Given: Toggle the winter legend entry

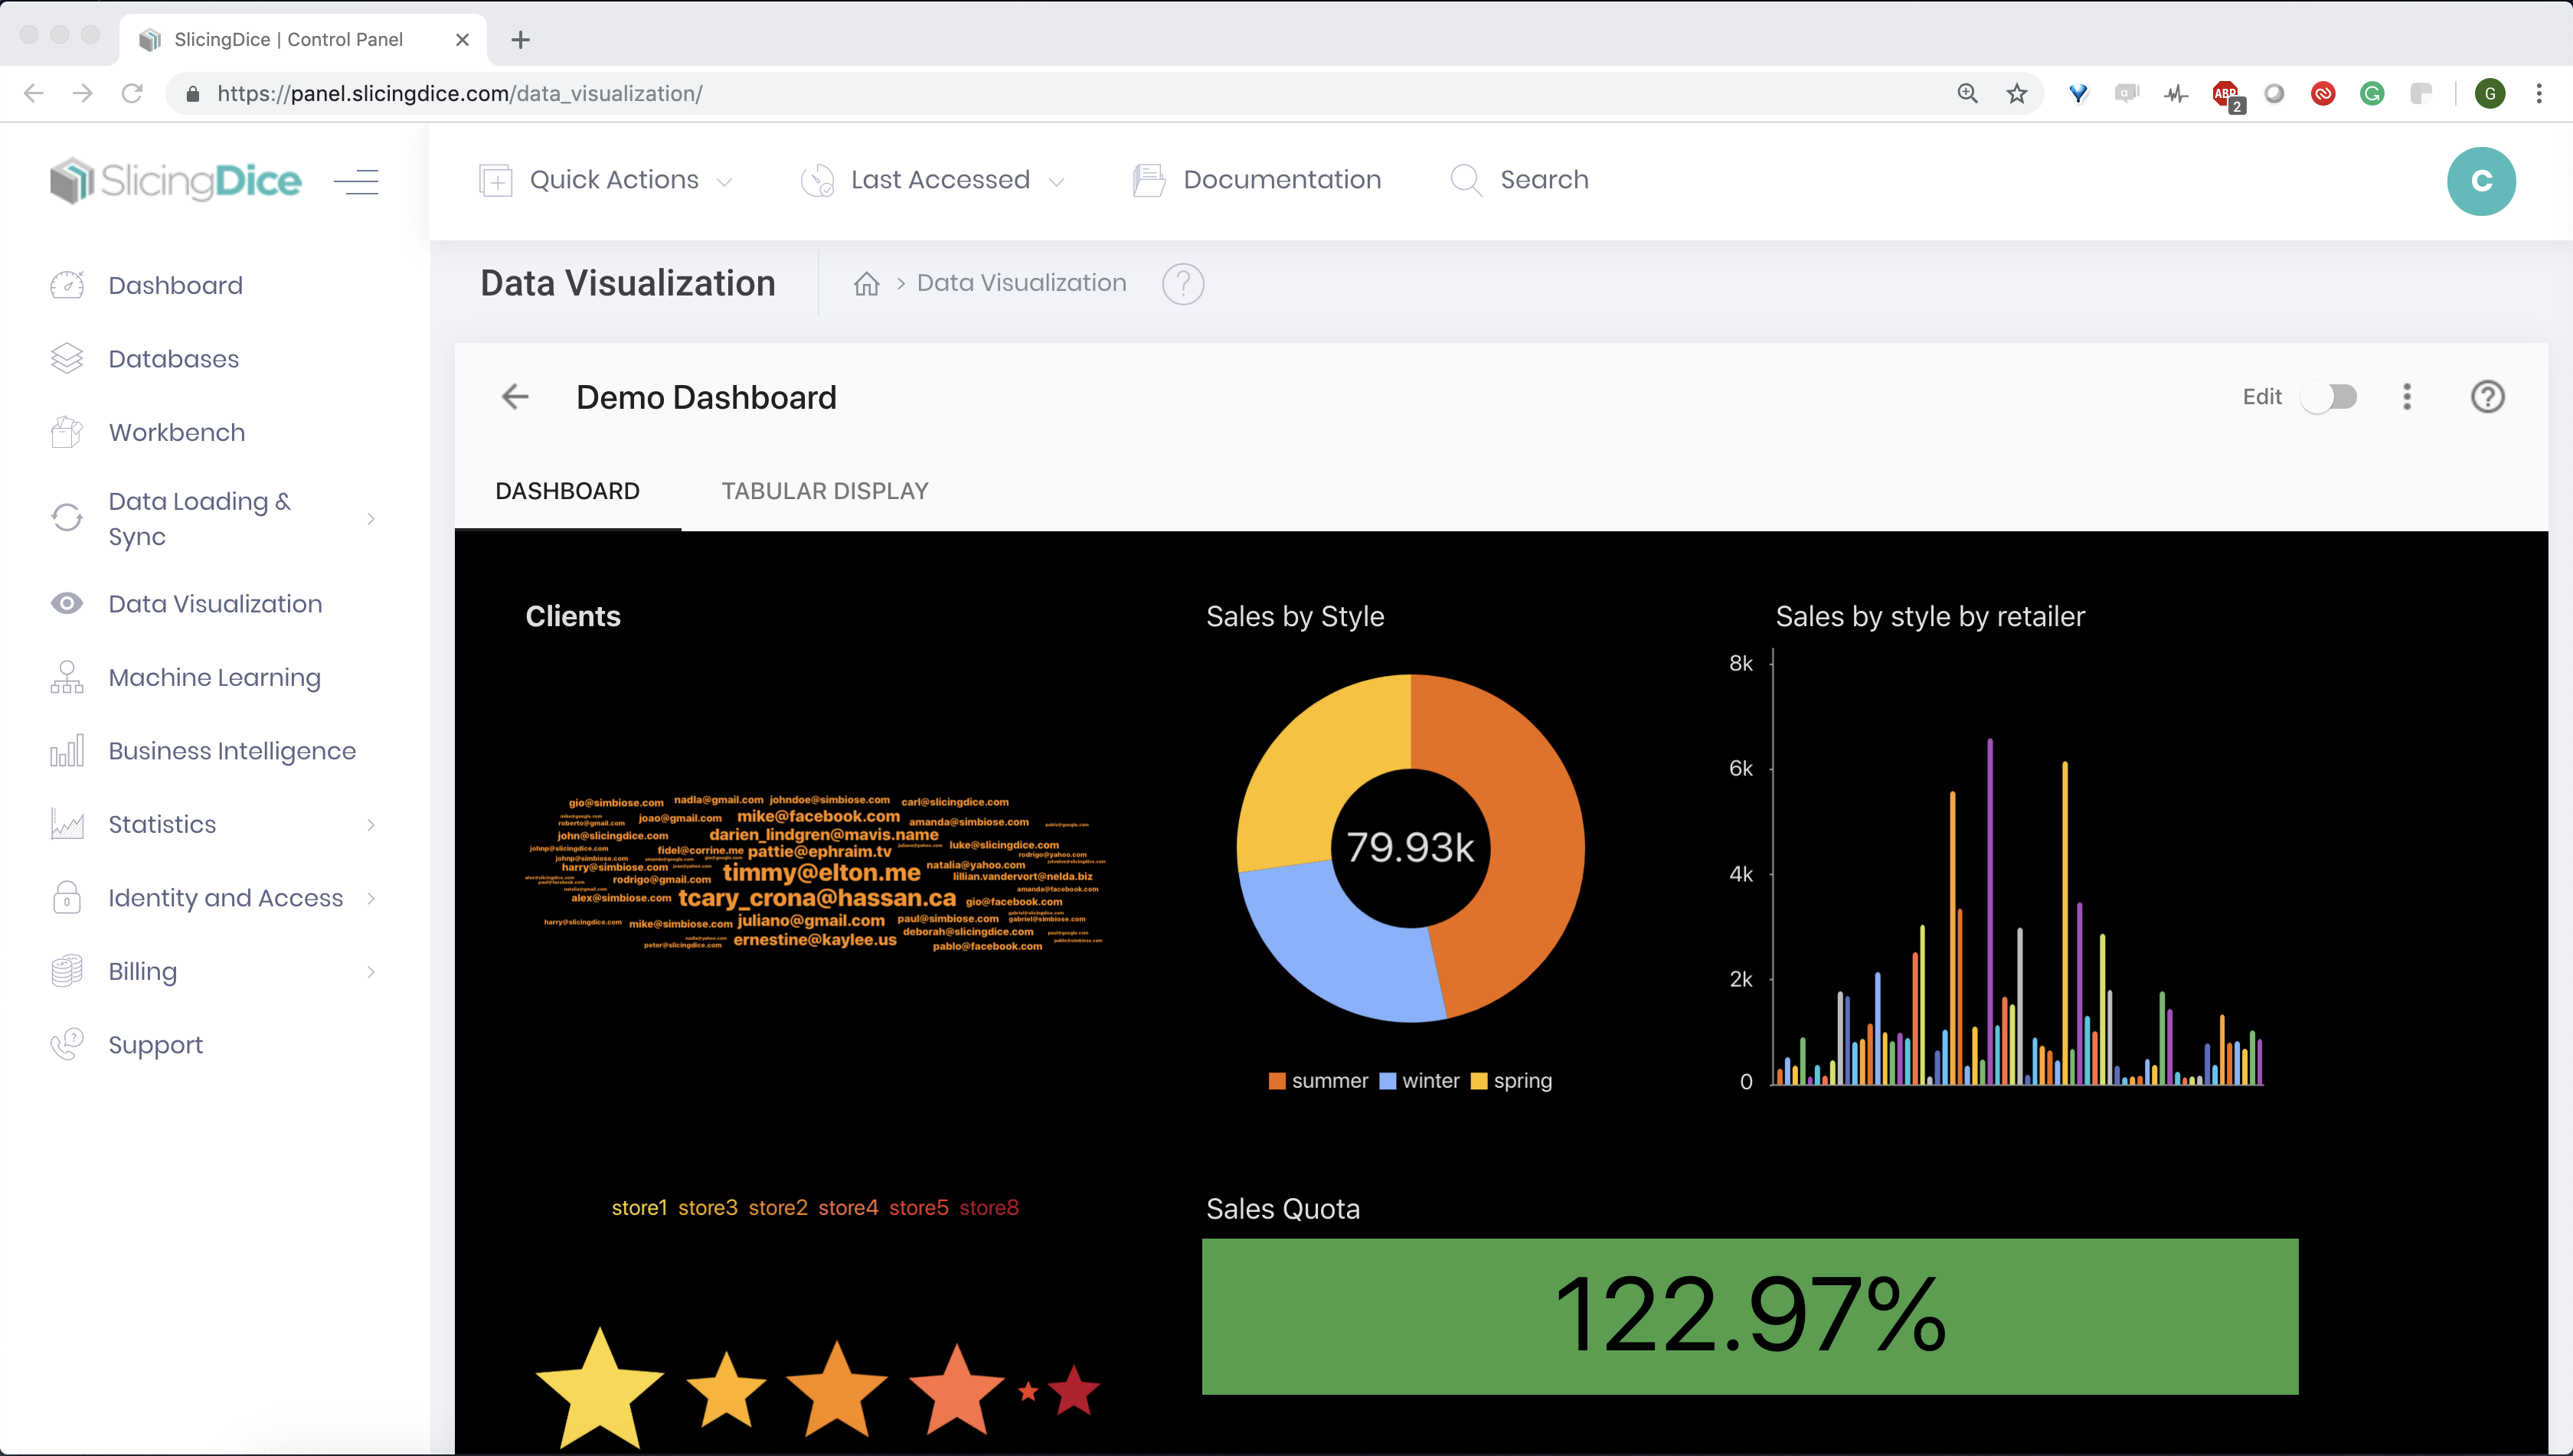Looking at the screenshot, I should point(1420,1080).
